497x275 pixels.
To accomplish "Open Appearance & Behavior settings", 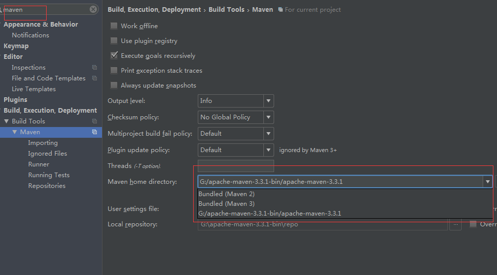I will pos(40,25).
